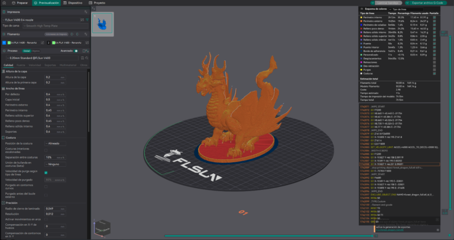454x240 pixels.
Task: Open printer settings icon in Impresora header
Action: (85, 11)
